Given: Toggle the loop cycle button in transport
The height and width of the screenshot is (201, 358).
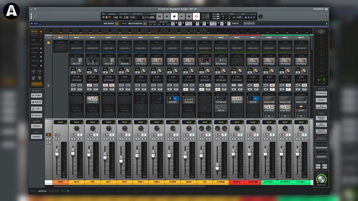Looking at the screenshot, I should [x=196, y=16].
